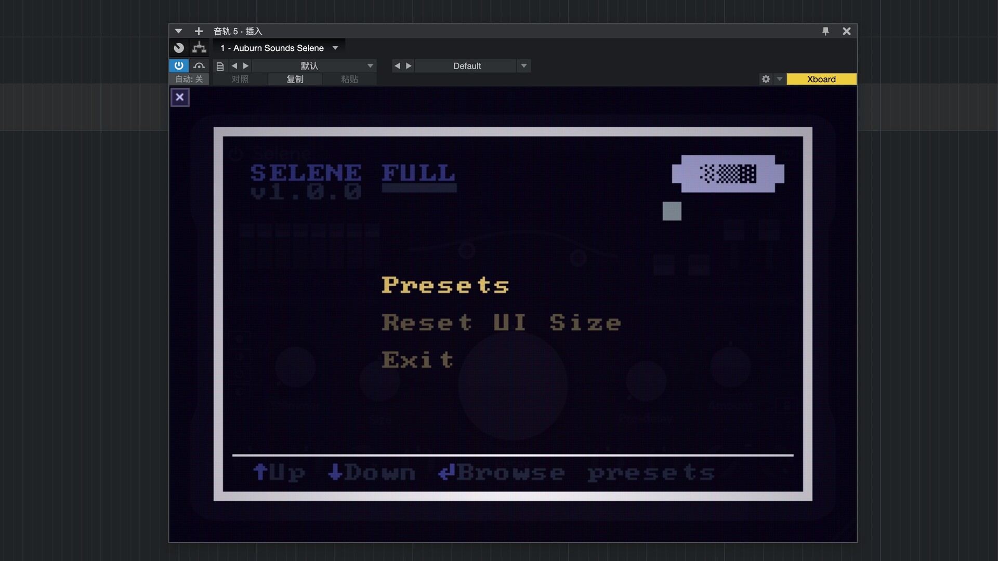Viewport: 998px width, 561px height.
Task: Activate the yellow Xboard button
Action: point(821,79)
